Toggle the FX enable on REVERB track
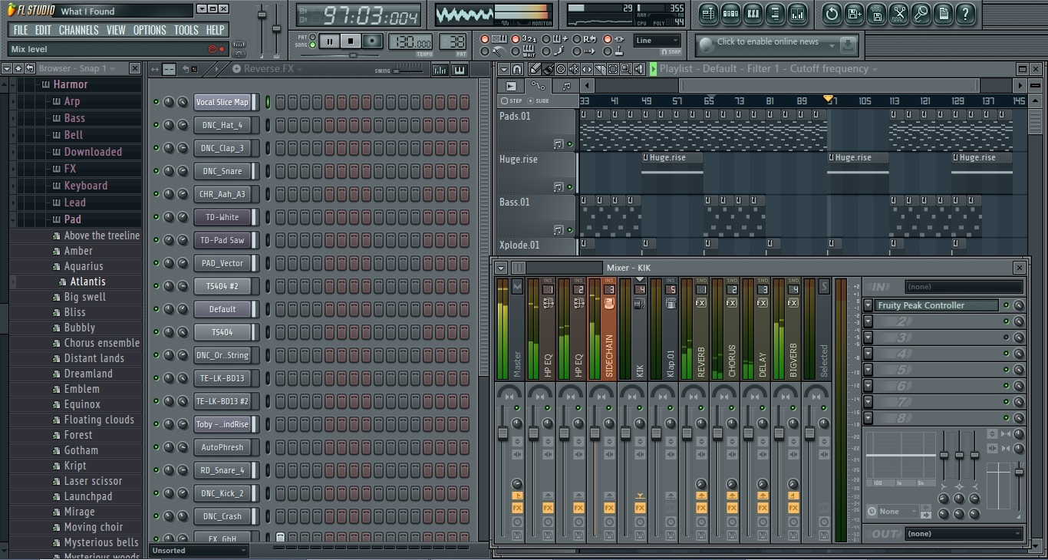 701,508
